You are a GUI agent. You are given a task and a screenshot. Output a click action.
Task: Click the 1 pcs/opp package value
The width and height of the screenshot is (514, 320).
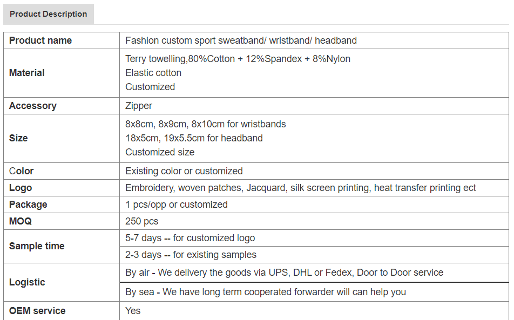(177, 205)
